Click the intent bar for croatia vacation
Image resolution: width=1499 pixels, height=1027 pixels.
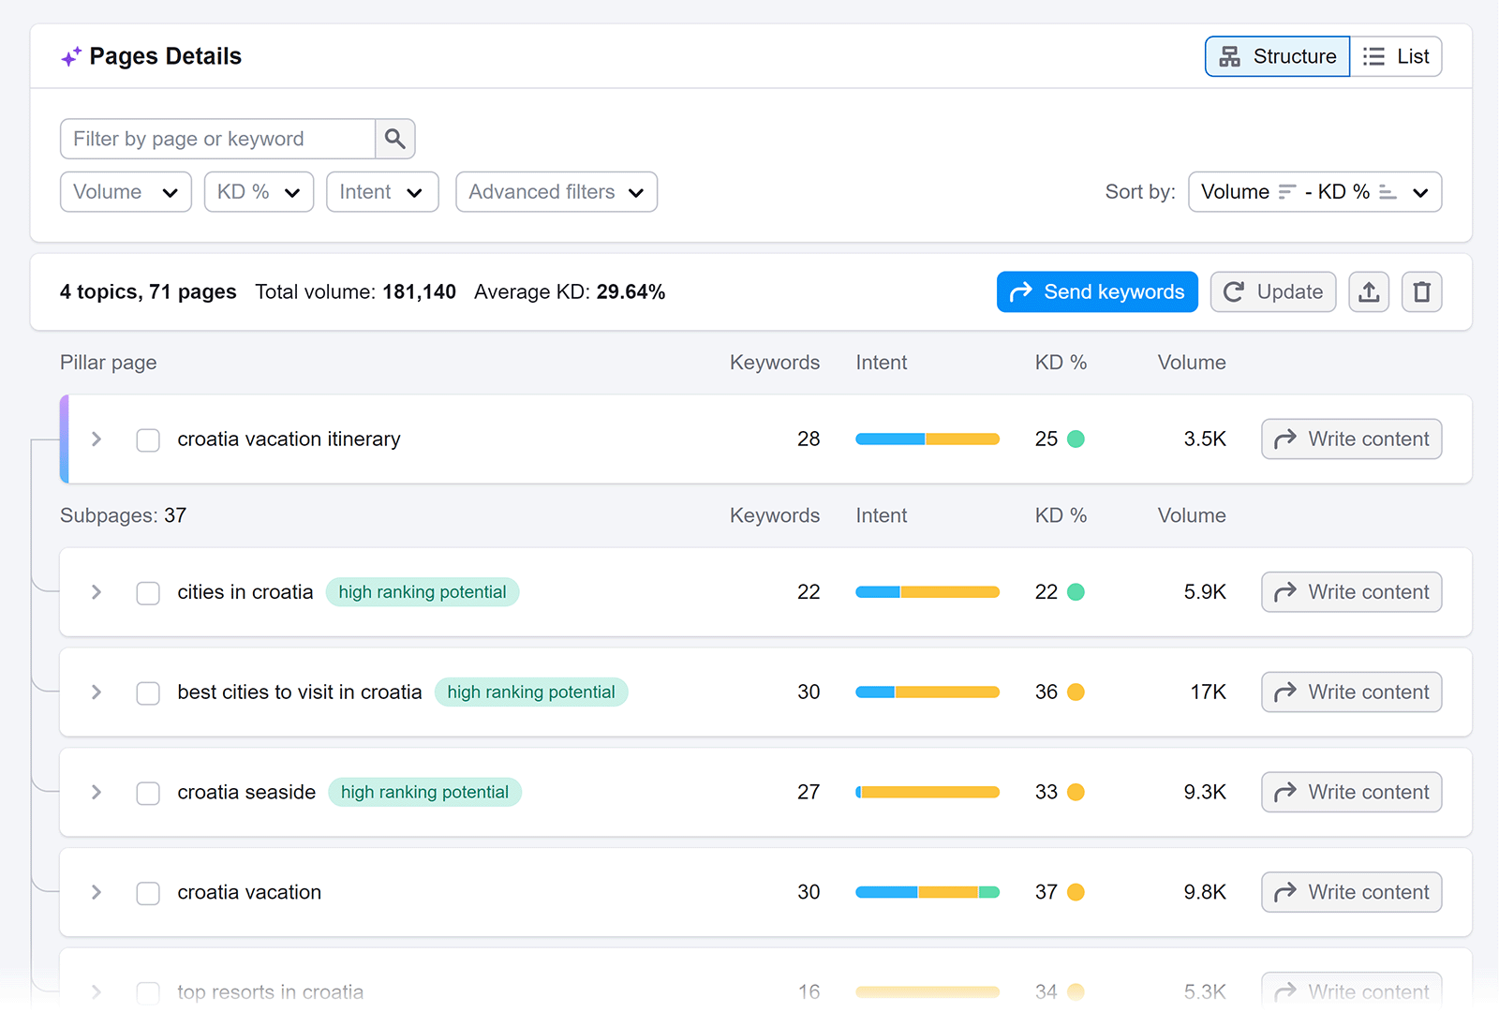(927, 892)
